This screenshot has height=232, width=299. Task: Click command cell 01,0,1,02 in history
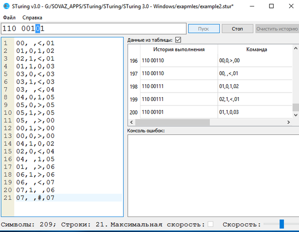pyautogui.click(x=255, y=86)
